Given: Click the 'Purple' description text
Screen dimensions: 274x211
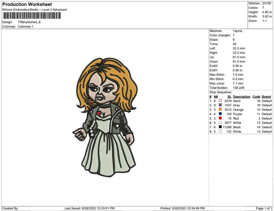Looking at the screenshot, I should (237, 114).
